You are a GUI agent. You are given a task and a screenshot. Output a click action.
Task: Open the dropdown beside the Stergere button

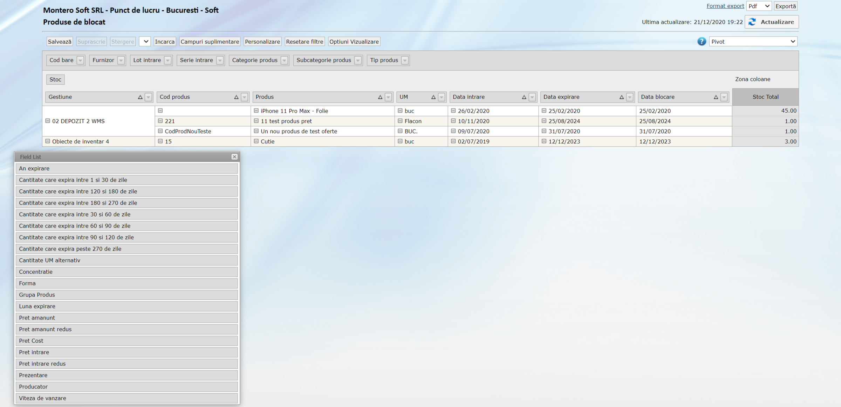click(x=145, y=42)
